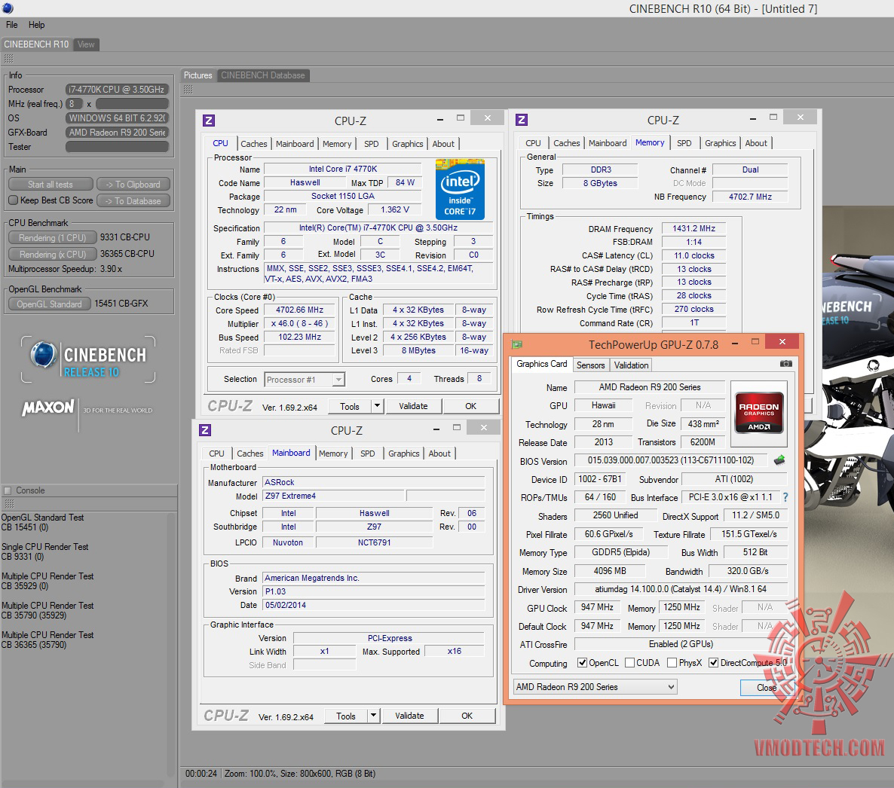Click the grip handle below Console header
Screen dimensions: 894x788
(x=8, y=504)
